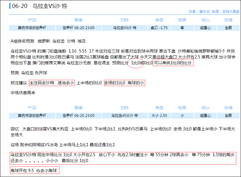The image size is (241, 177).
Task: Click the text 最后比分 1比0
Action: pyautogui.click(x=75, y=161)
